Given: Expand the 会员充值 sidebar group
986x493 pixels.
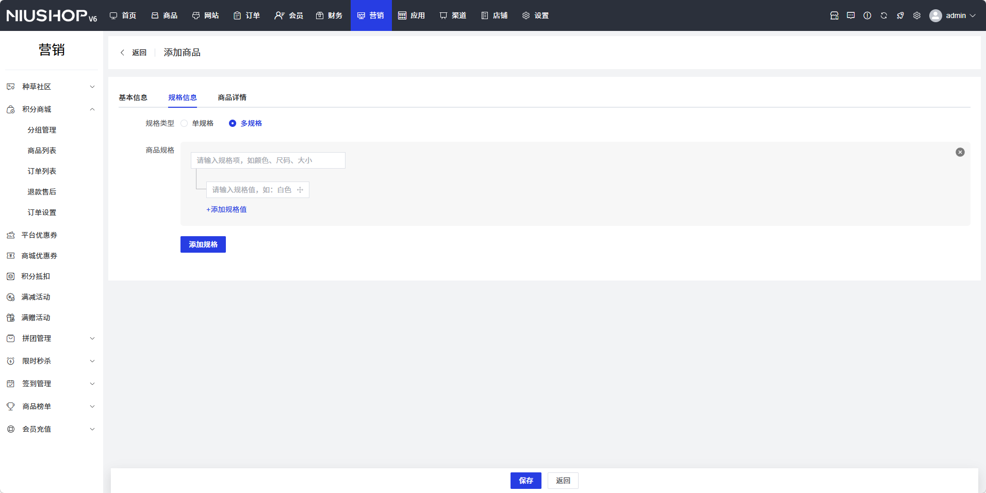Looking at the screenshot, I should click(x=52, y=429).
